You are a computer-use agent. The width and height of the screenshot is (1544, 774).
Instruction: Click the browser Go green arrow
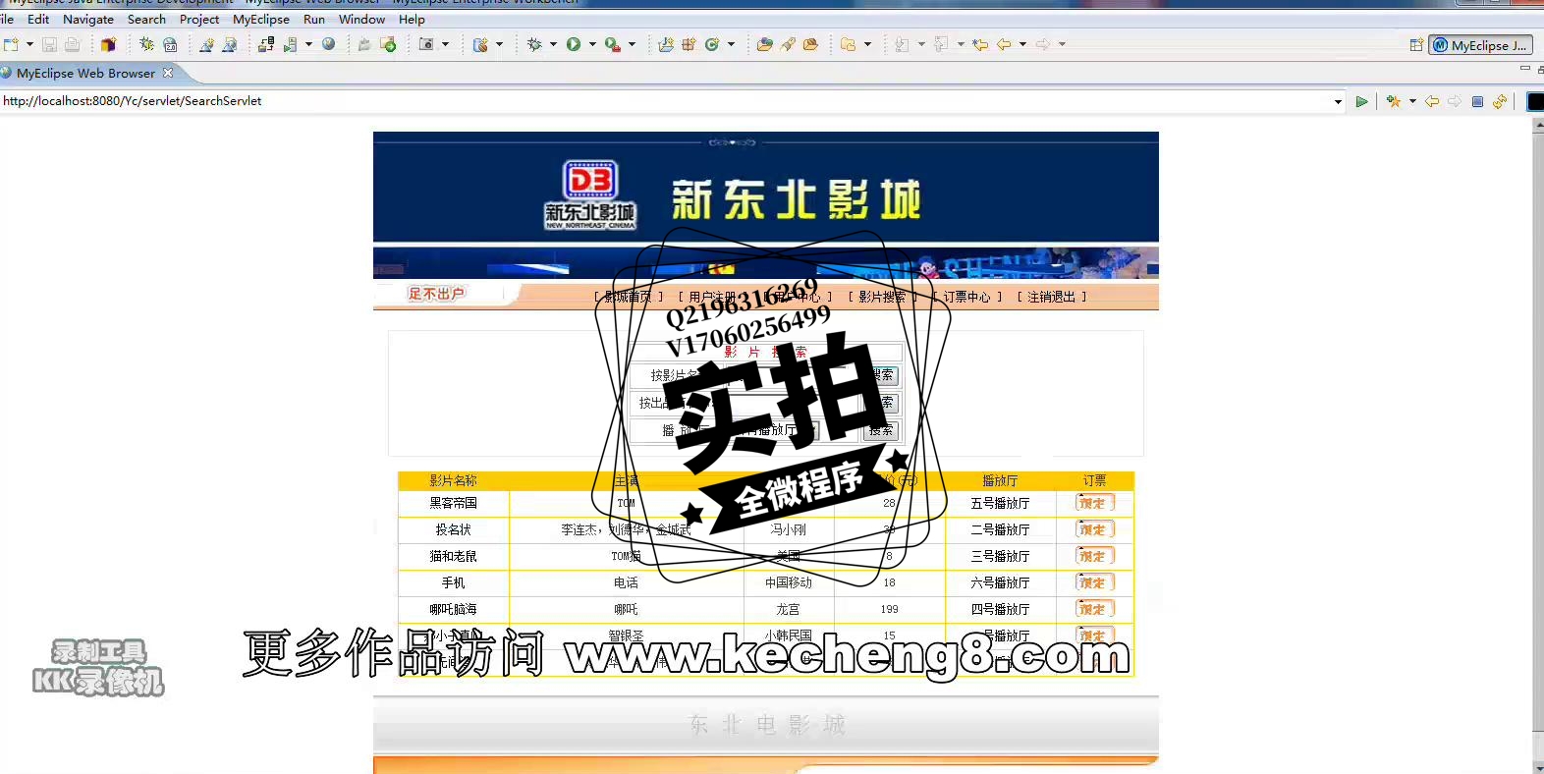pyautogui.click(x=1361, y=101)
